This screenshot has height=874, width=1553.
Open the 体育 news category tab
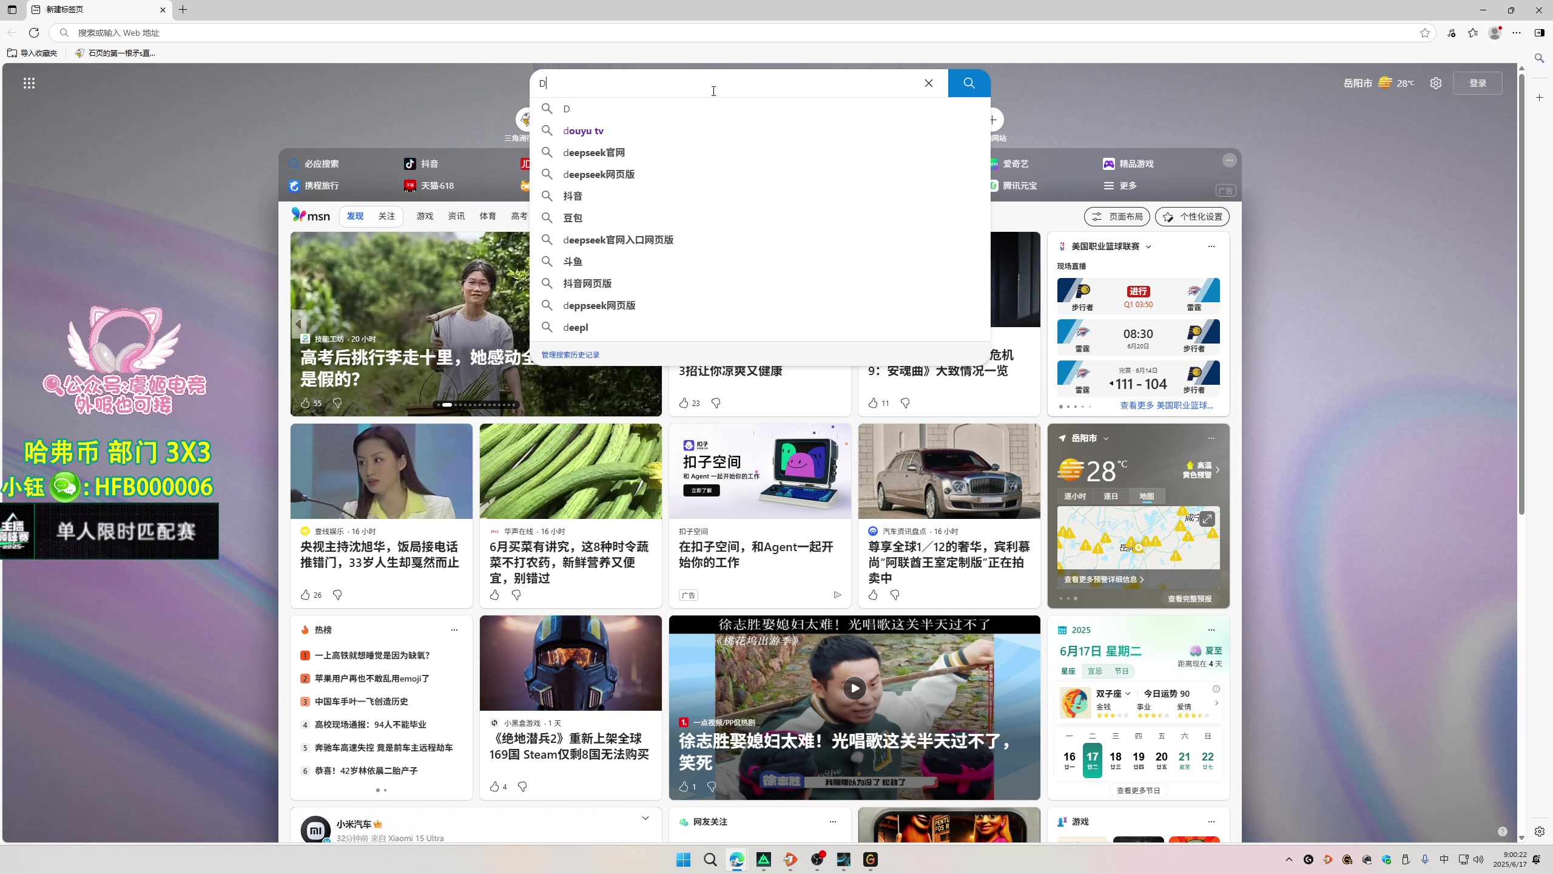point(488,216)
